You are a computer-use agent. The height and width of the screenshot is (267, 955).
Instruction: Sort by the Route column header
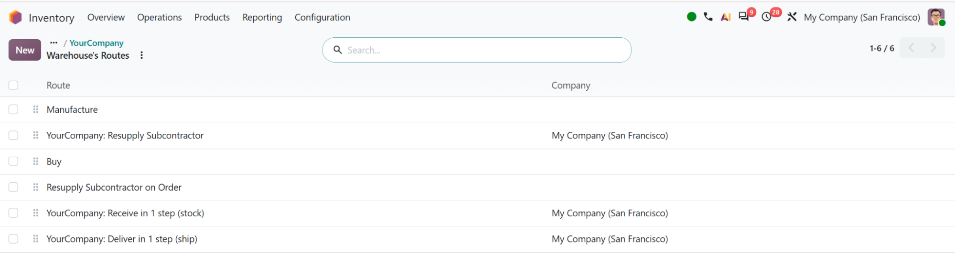[58, 85]
